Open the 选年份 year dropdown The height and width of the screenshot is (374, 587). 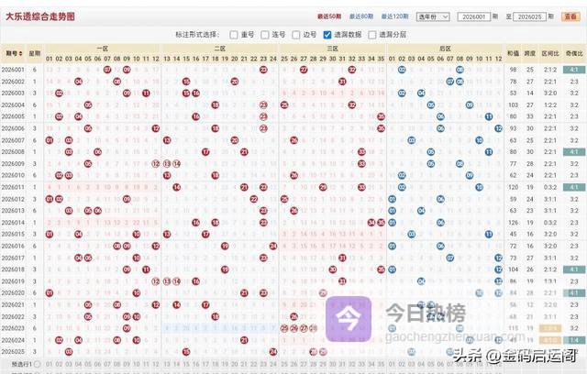click(434, 16)
